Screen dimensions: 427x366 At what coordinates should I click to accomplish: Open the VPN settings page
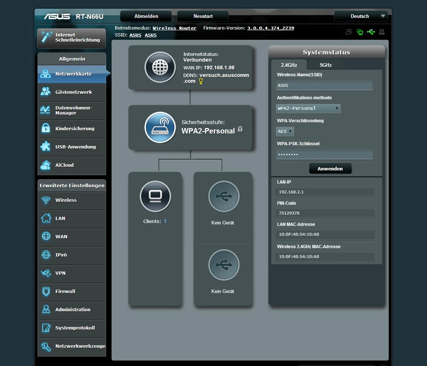[x=72, y=273]
